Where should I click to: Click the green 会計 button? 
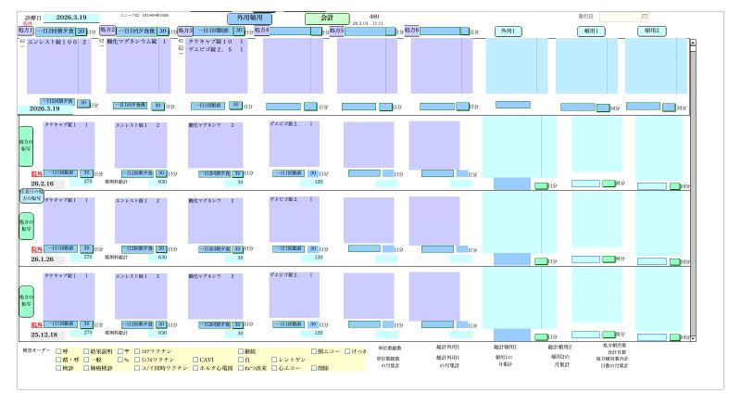(327, 18)
